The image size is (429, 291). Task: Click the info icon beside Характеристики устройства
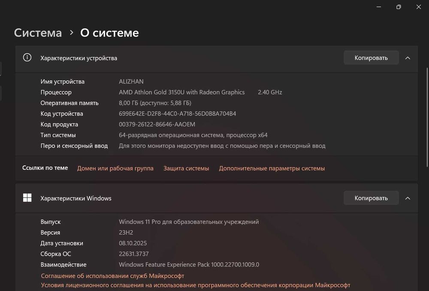point(27,57)
